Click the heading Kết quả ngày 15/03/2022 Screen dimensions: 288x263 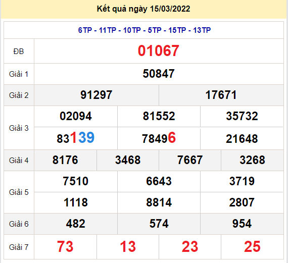click(x=143, y=9)
